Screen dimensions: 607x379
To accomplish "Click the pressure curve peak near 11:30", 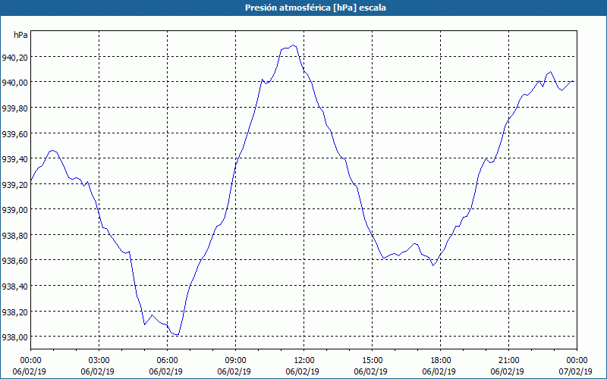I will coord(293,45).
